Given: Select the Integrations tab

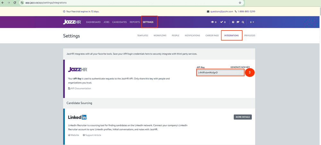Looking at the screenshot, I should [x=231, y=35].
